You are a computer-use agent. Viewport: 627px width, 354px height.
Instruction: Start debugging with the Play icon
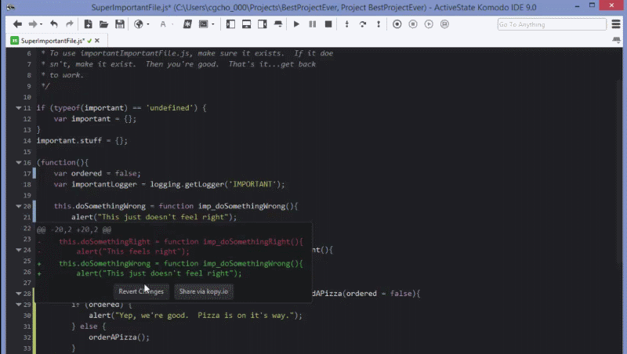(296, 24)
